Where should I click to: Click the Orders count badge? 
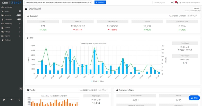pyautogui.click(x=20, y=11)
